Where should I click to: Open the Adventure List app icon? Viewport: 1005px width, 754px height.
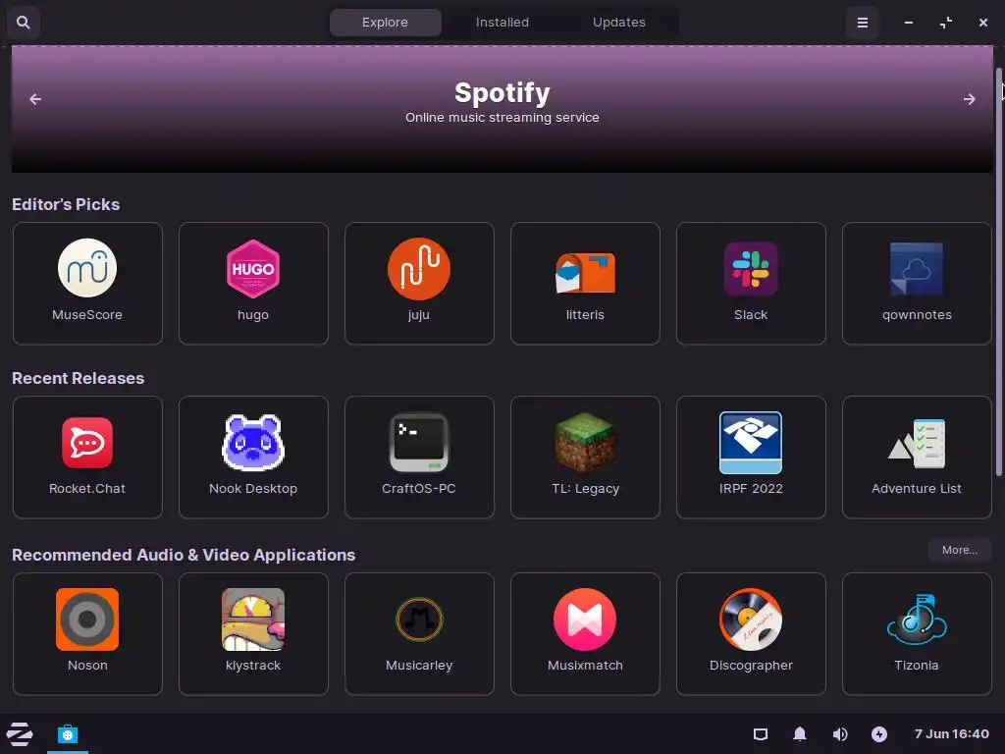(x=917, y=444)
